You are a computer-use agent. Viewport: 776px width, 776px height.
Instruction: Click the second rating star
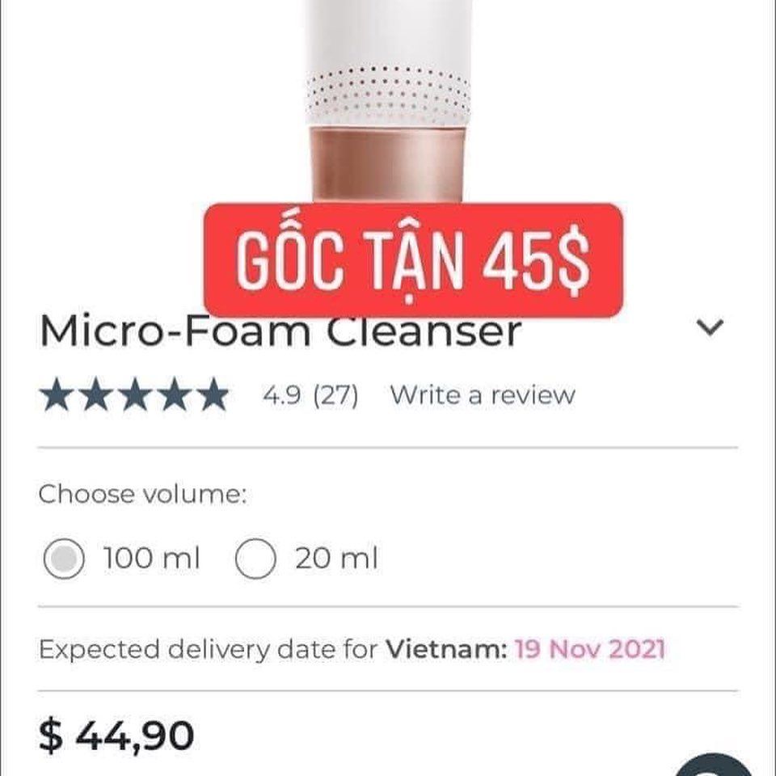coord(96,394)
